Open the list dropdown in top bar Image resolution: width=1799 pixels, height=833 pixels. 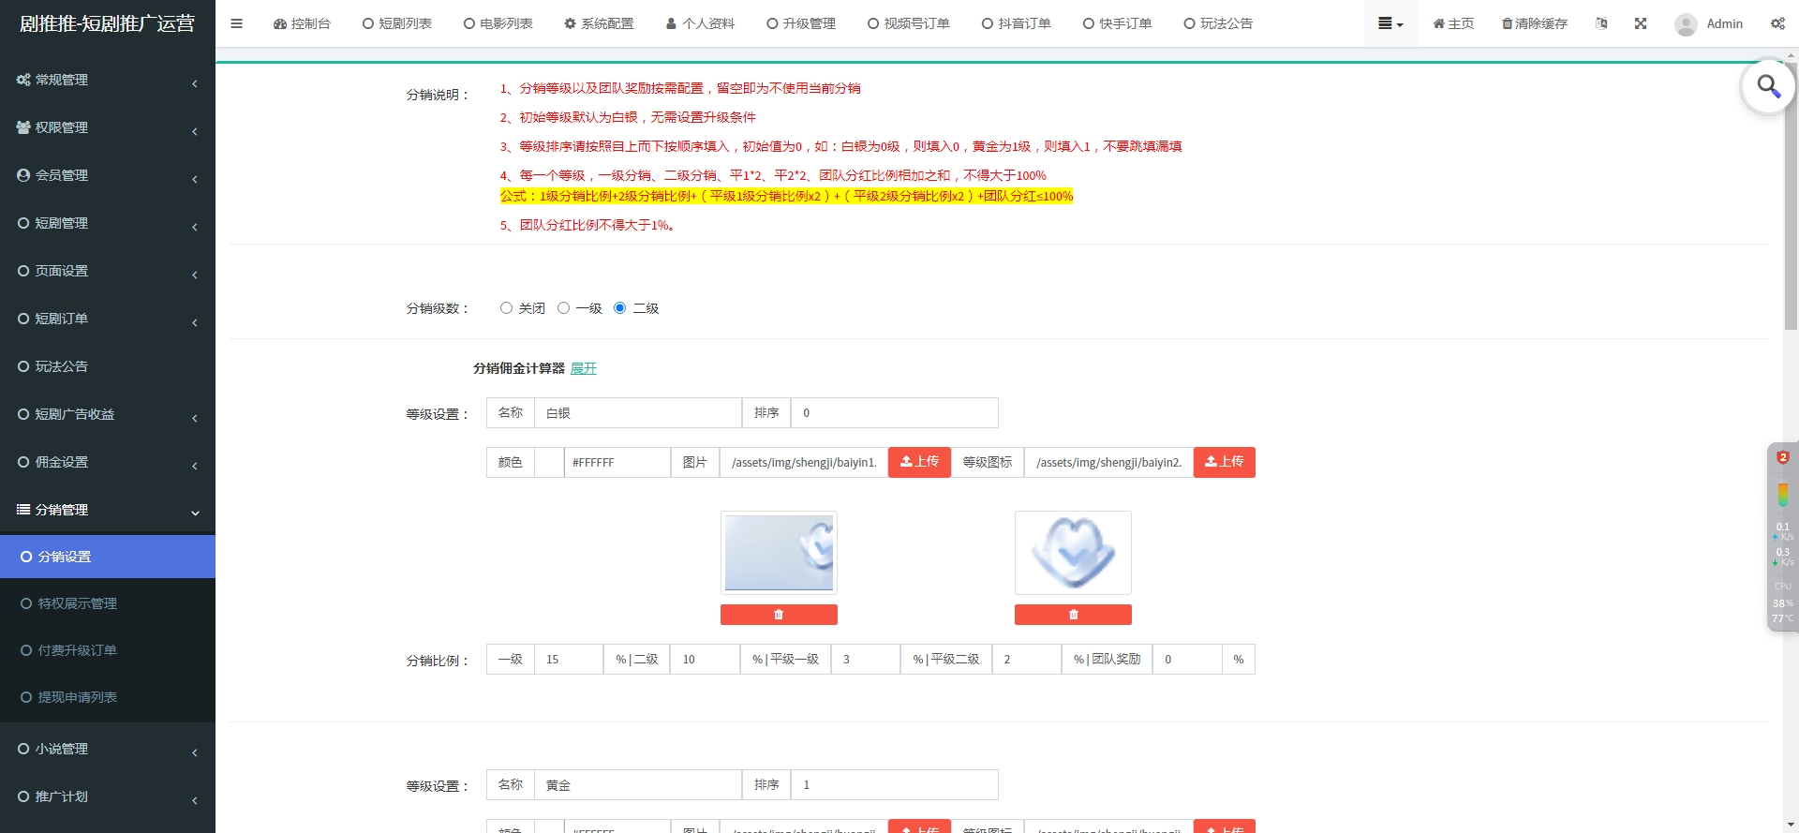(x=1390, y=23)
